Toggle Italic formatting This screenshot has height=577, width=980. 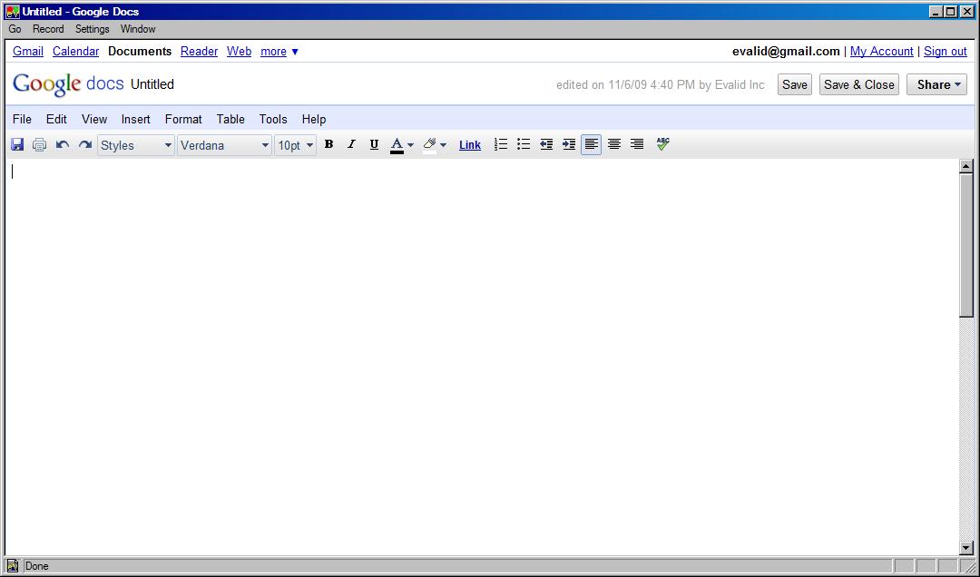[x=351, y=144]
